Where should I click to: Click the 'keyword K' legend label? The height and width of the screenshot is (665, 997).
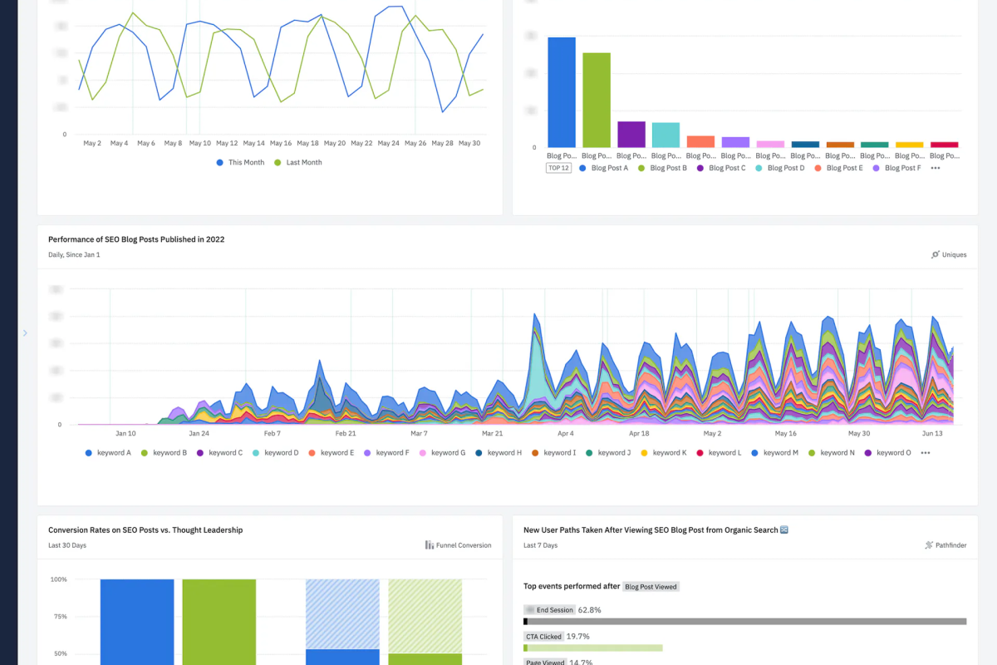click(x=670, y=453)
